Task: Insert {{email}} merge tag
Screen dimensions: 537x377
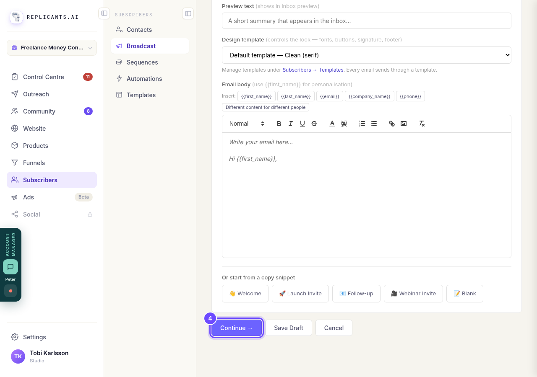Action: [330, 96]
